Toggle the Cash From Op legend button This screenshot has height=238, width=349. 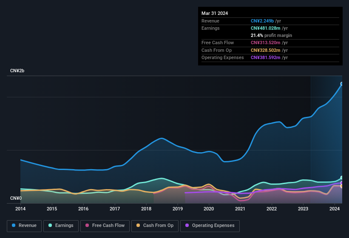(x=155, y=226)
